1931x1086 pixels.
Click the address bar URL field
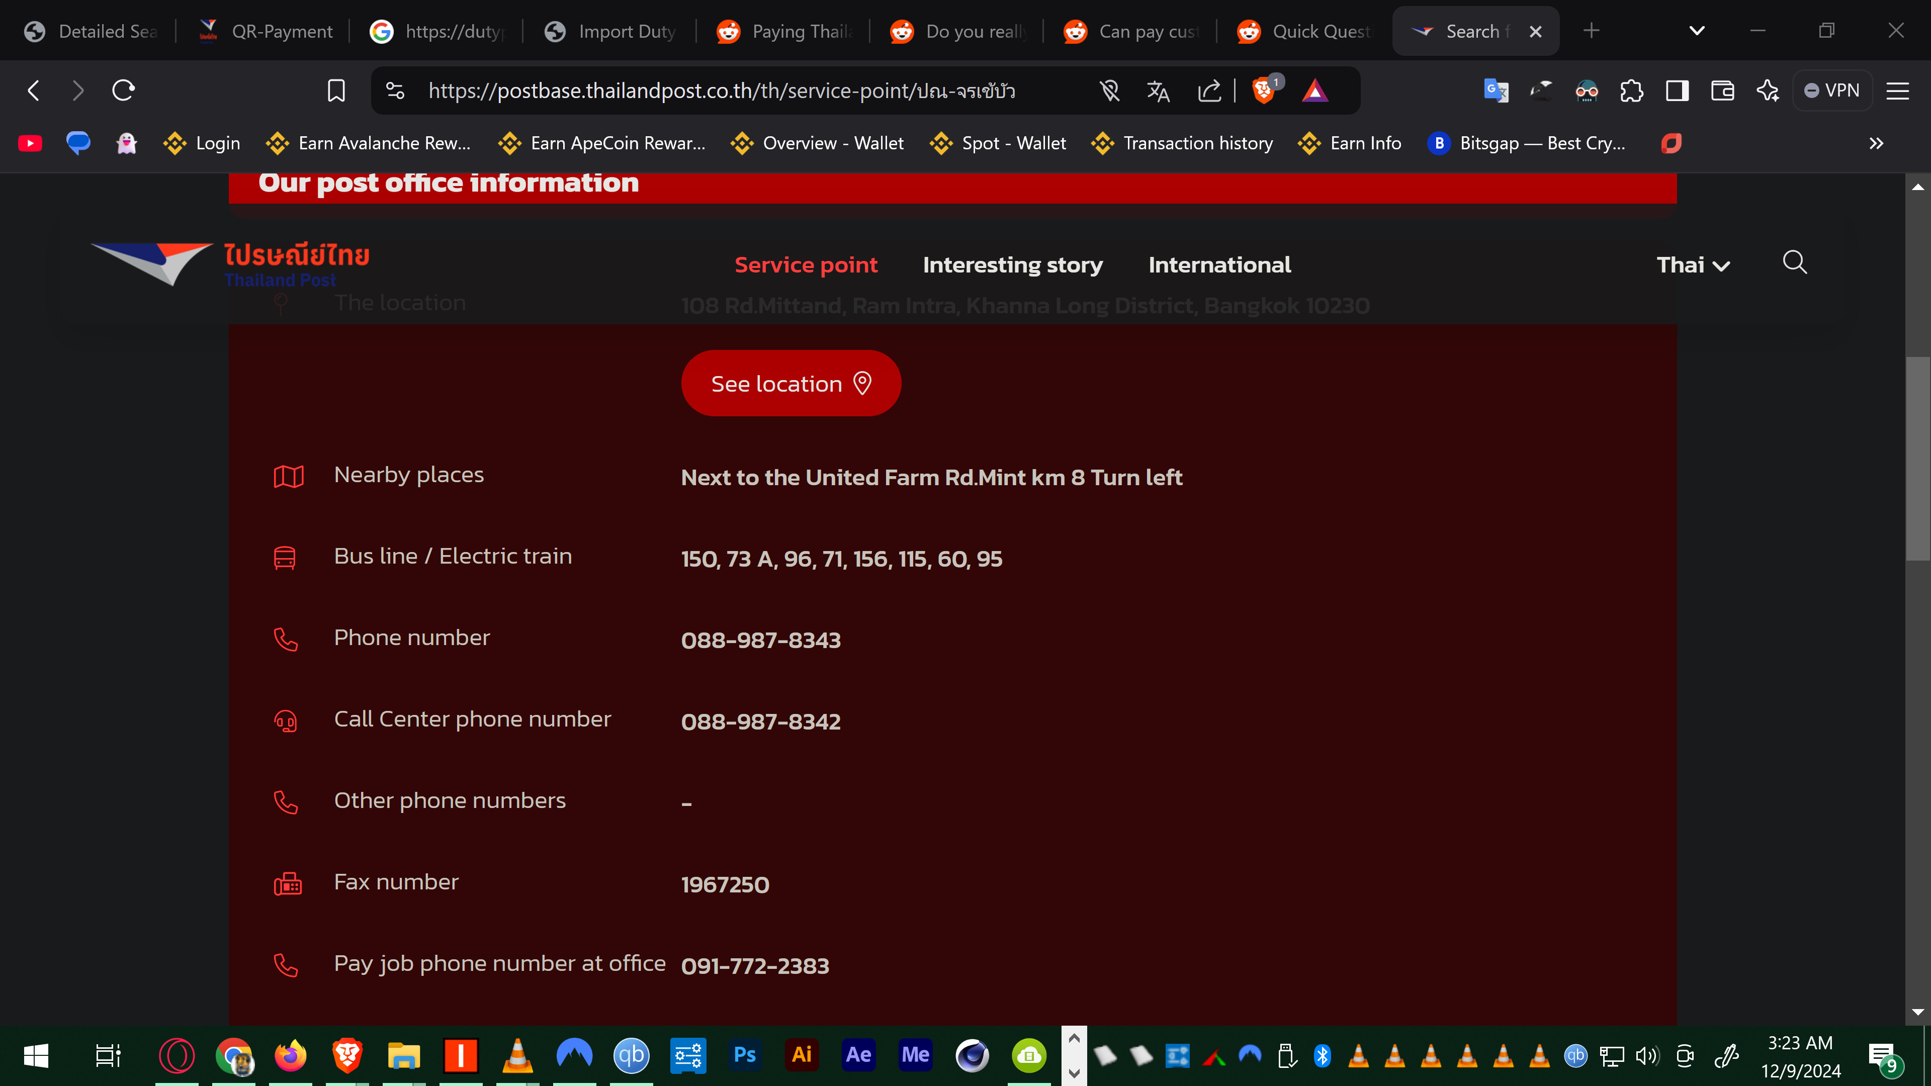tap(721, 90)
